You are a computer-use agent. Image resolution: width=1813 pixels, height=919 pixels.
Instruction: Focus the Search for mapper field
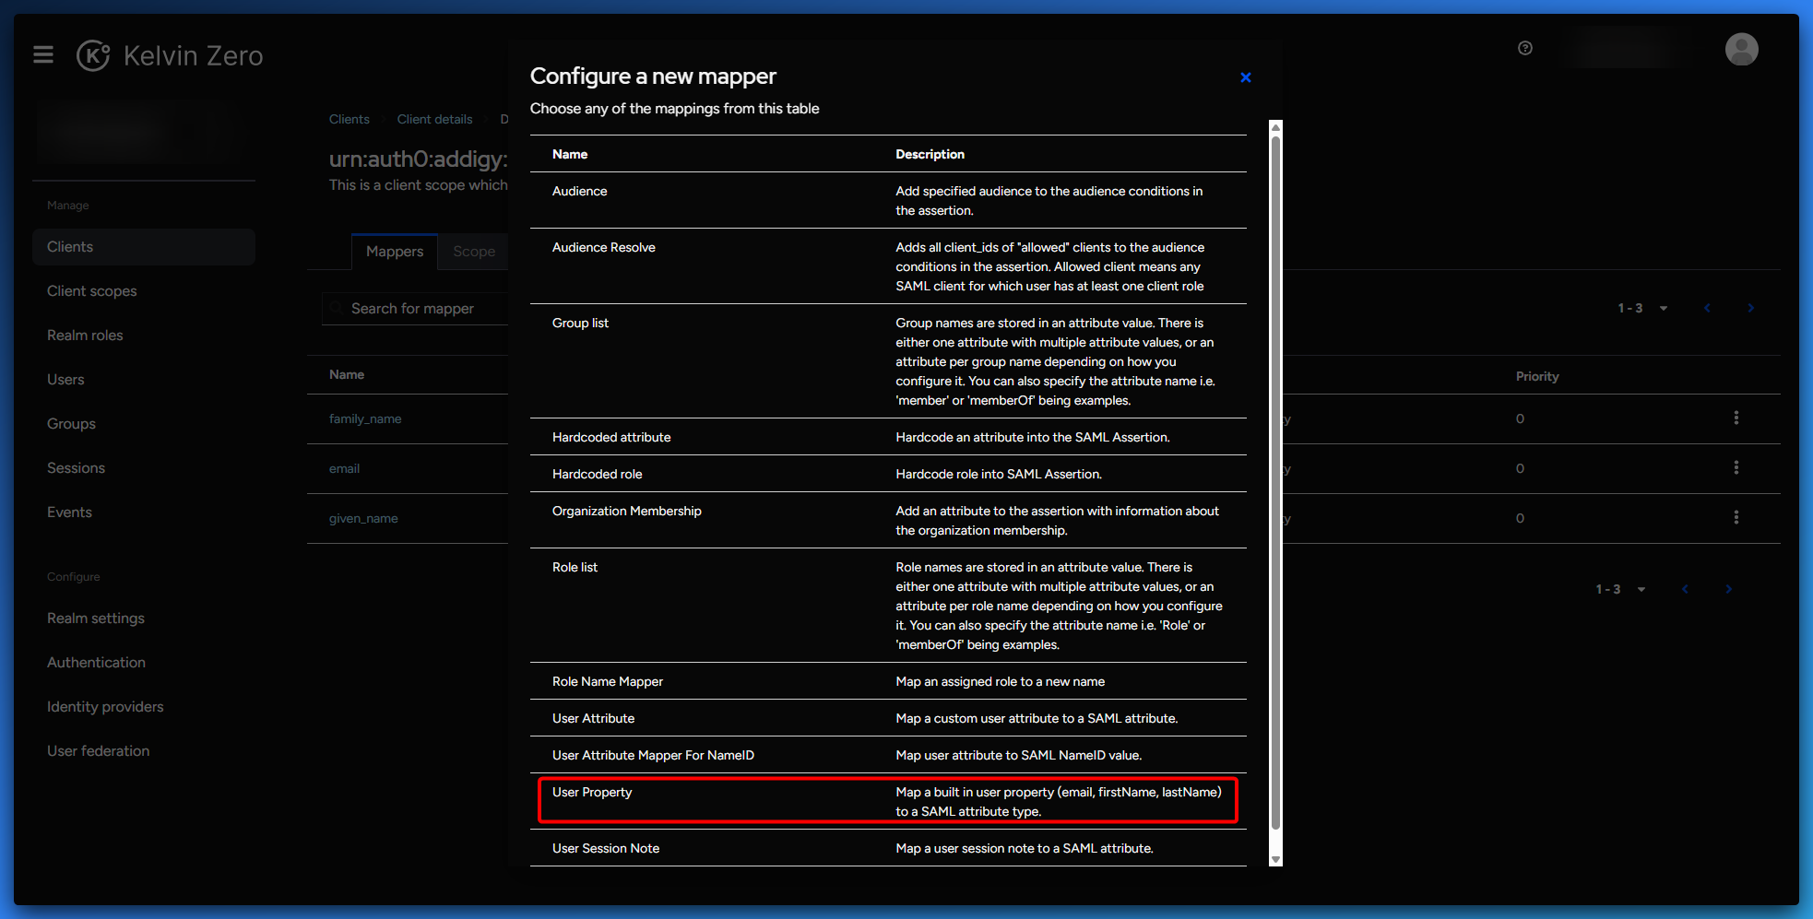click(416, 309)
